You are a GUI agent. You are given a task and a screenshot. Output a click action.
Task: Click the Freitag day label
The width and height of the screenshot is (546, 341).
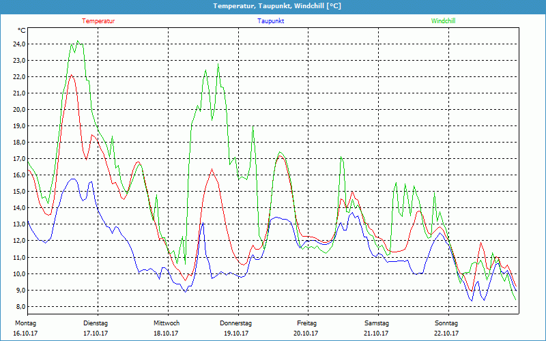[306, 323]
